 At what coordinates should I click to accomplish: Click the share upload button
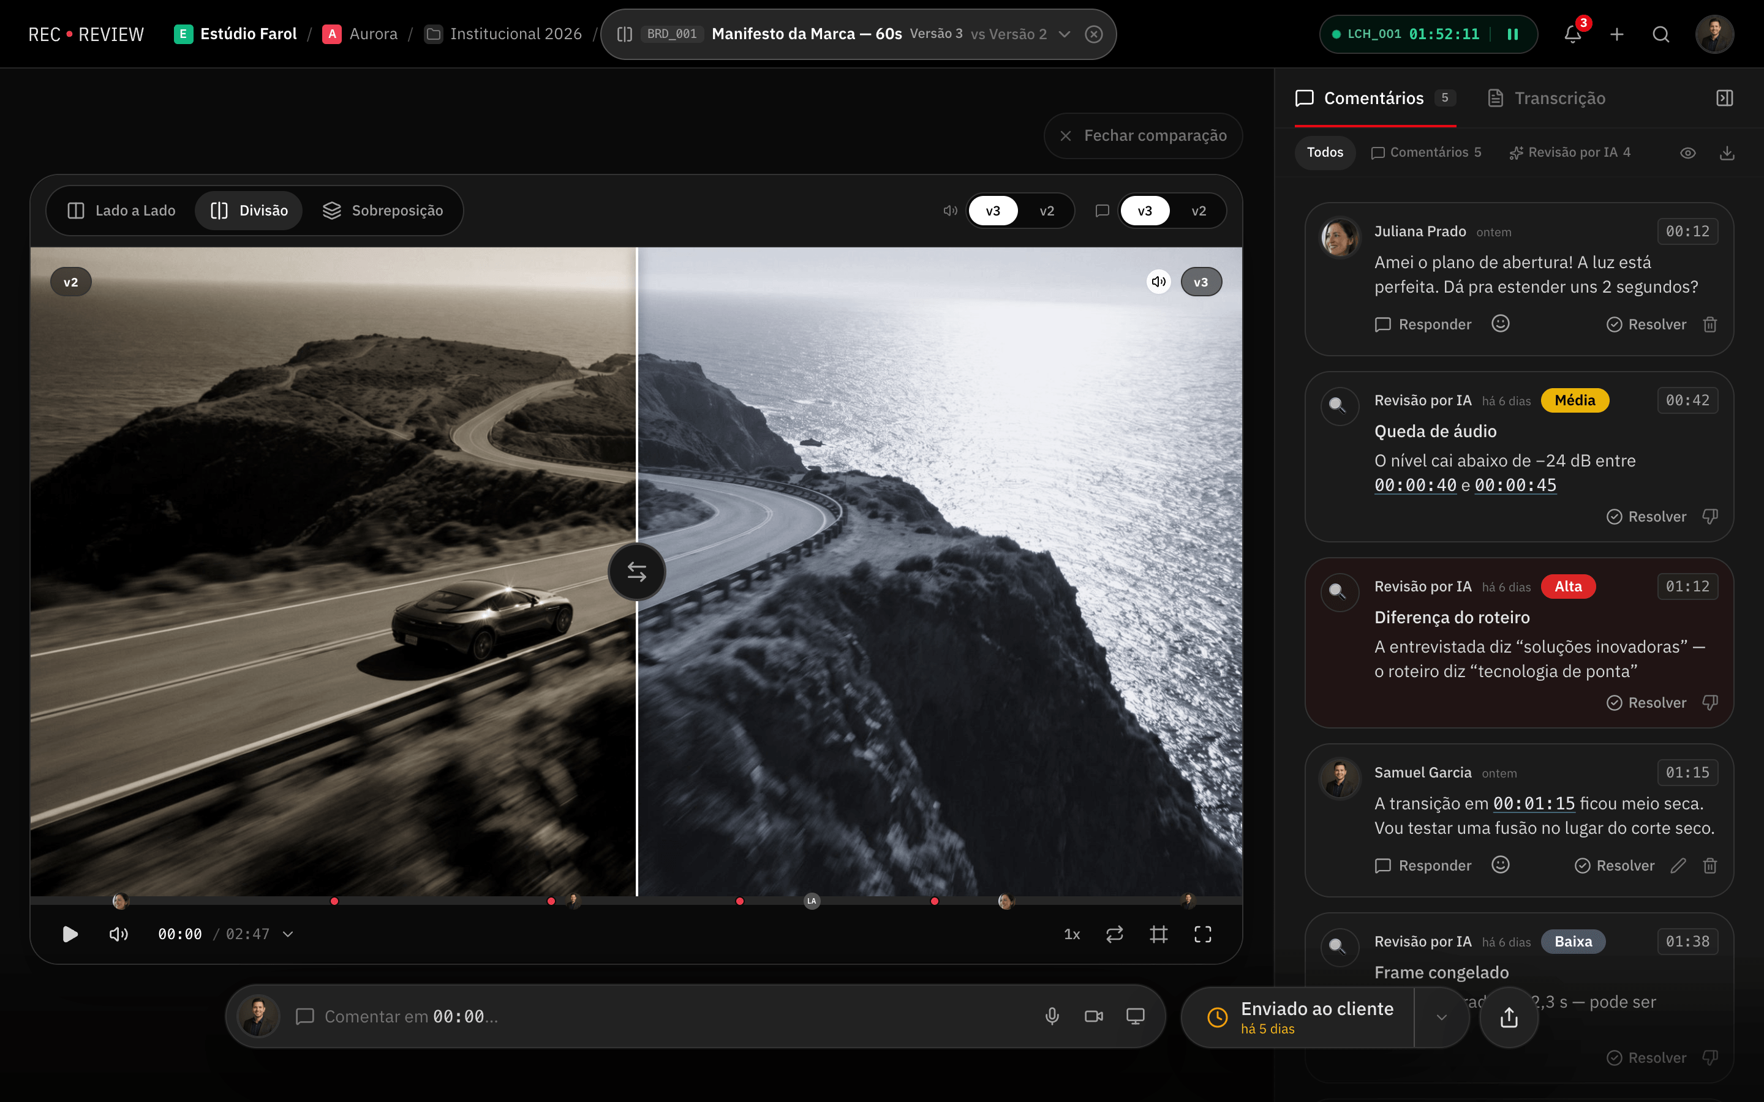click(x=1509, y=1018)
